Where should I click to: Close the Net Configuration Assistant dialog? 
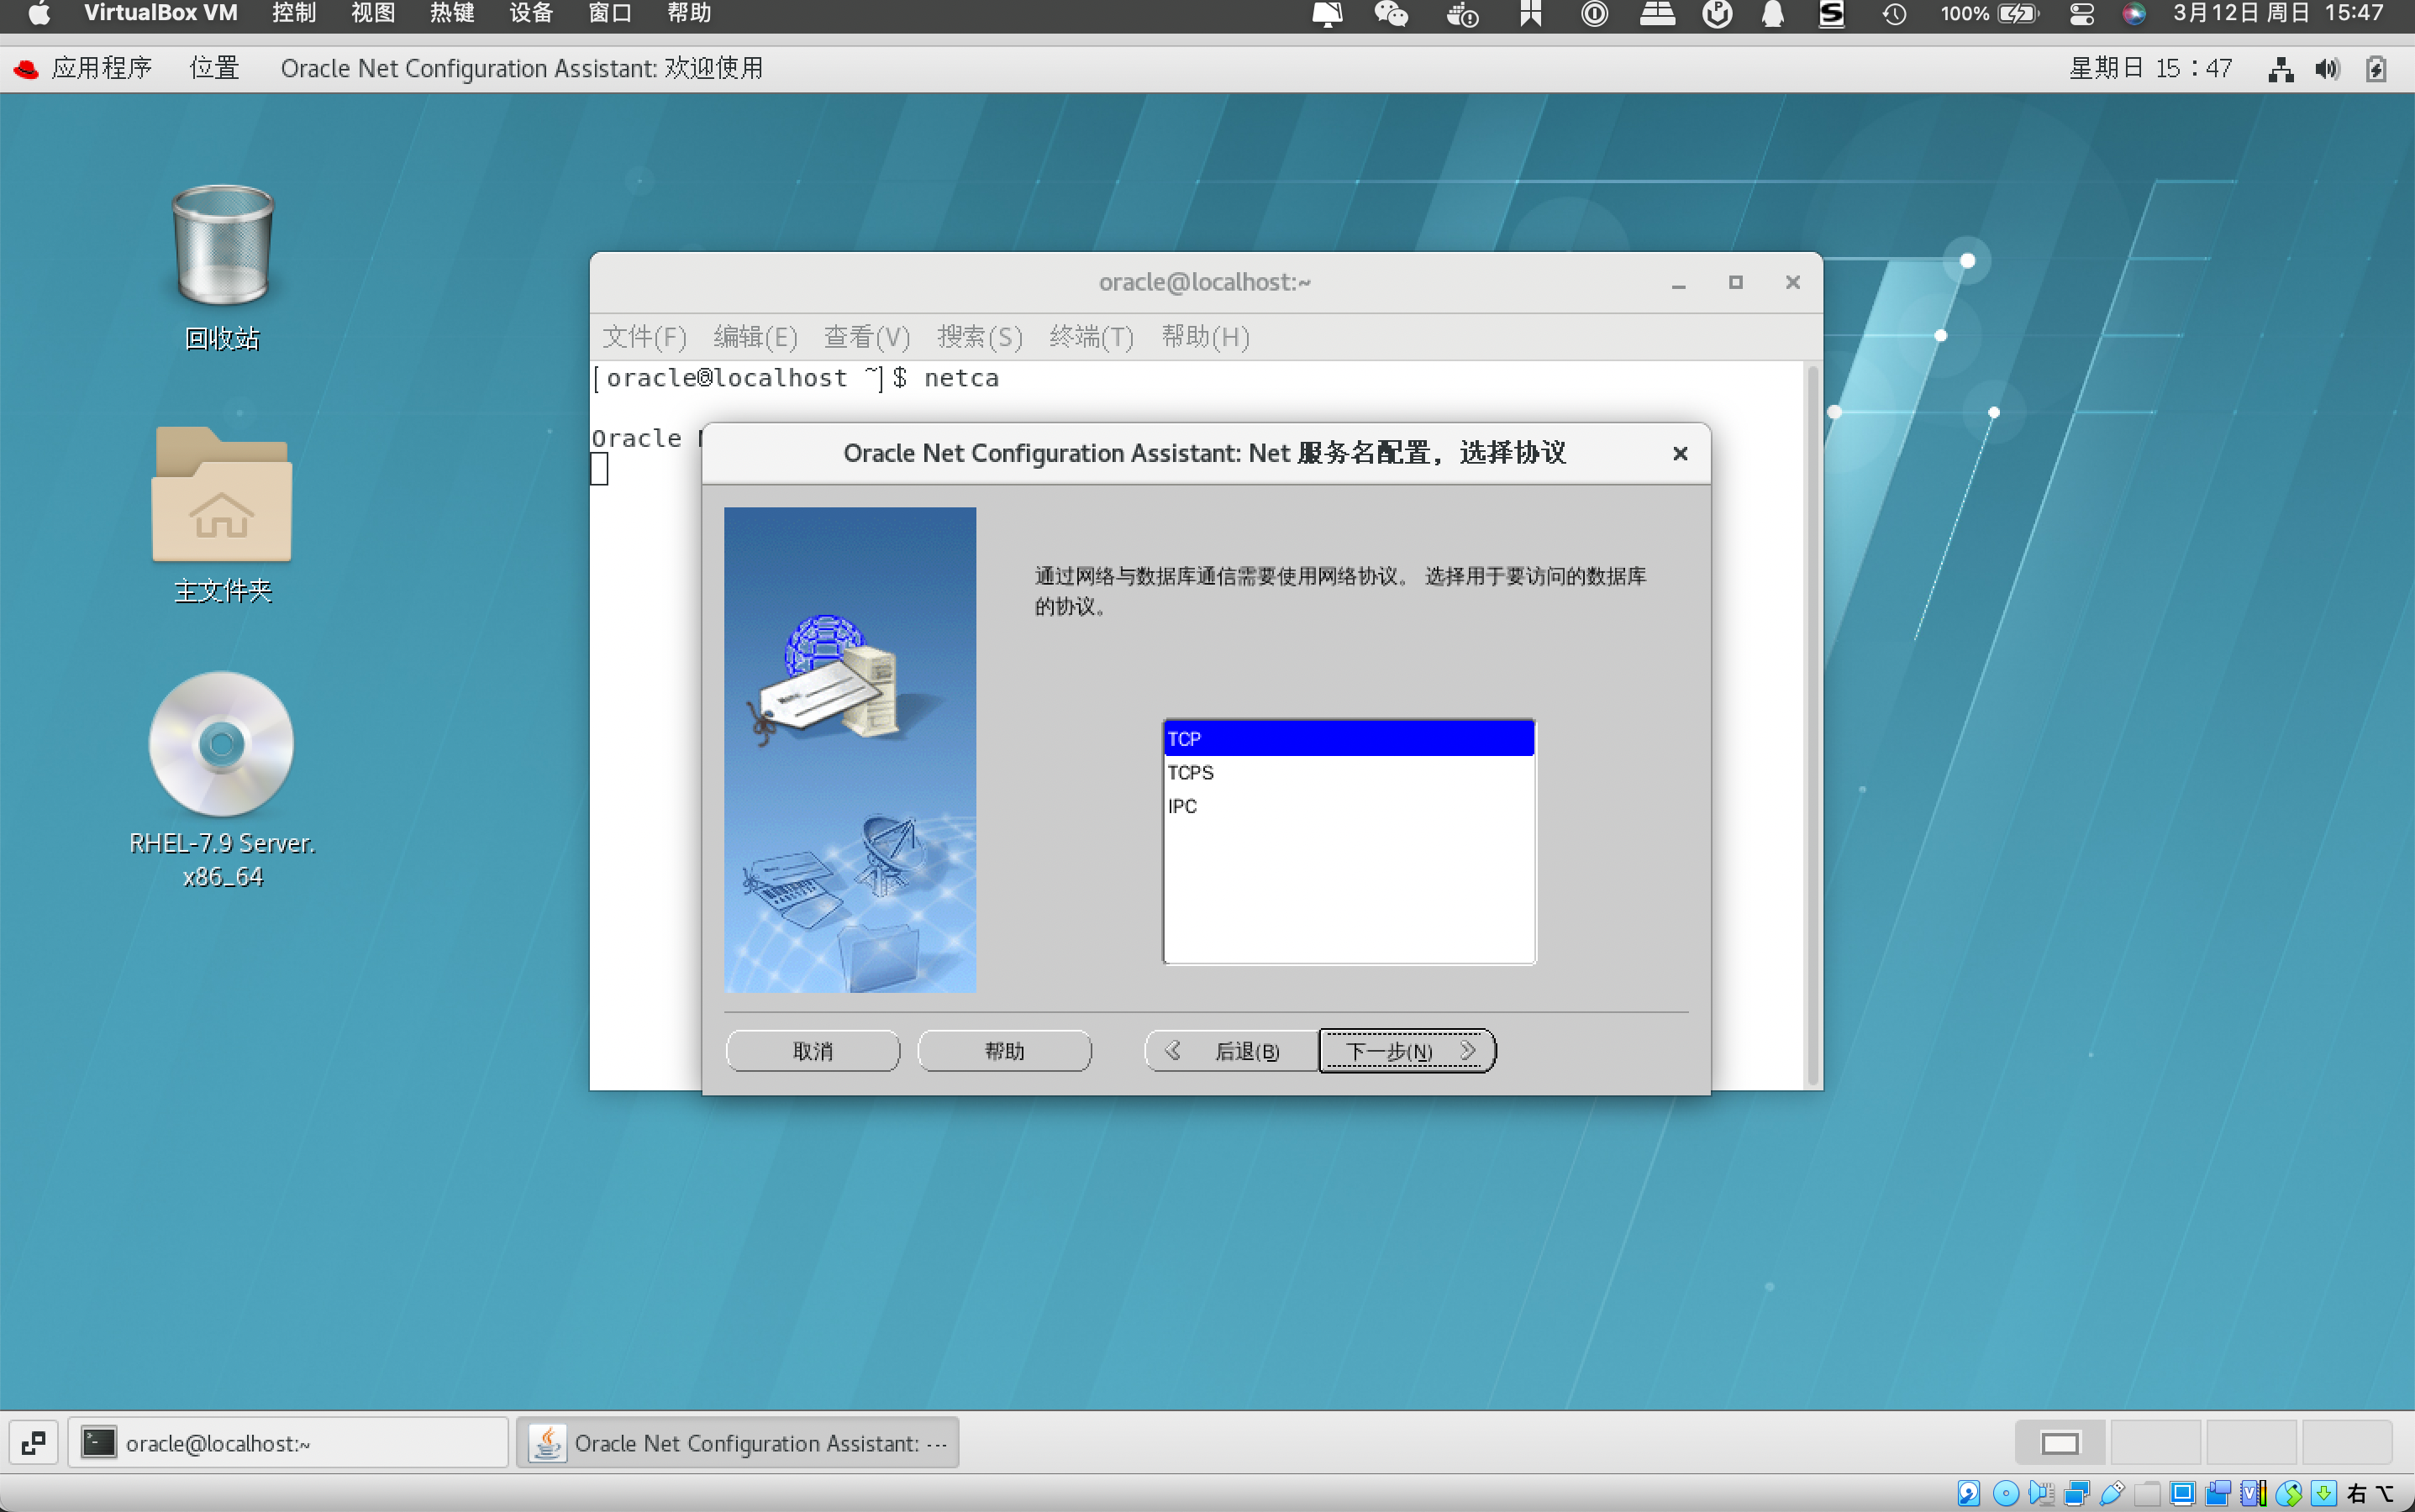(1680, 454)
